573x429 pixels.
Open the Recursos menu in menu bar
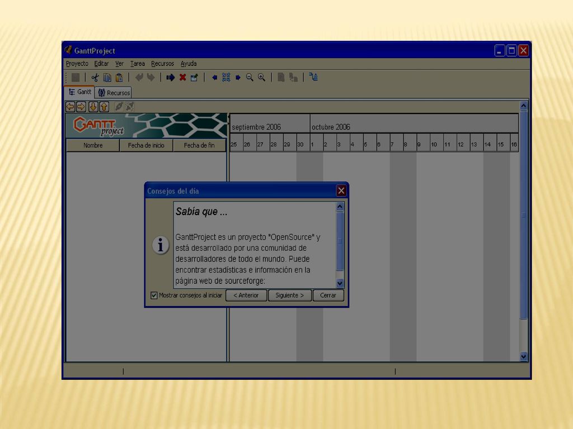[x=163, y=64]
